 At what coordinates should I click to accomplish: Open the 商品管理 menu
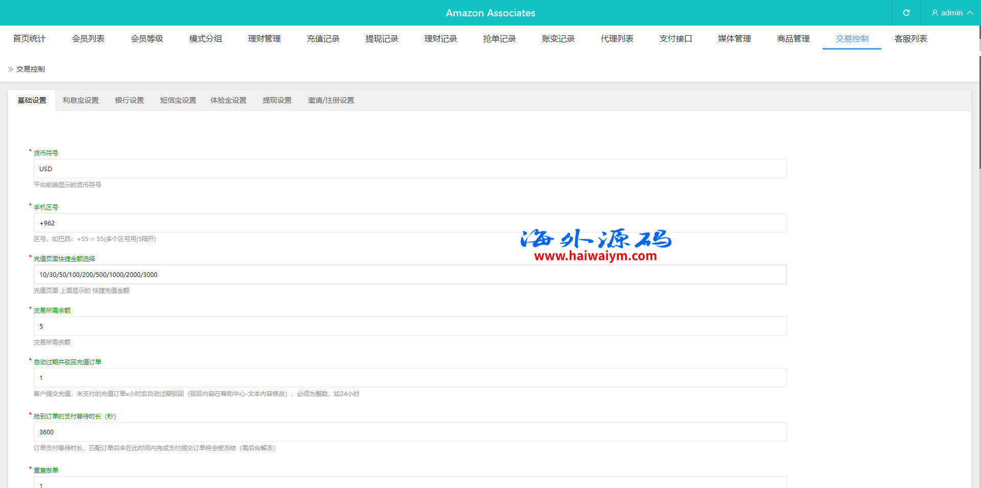[793, 39]
